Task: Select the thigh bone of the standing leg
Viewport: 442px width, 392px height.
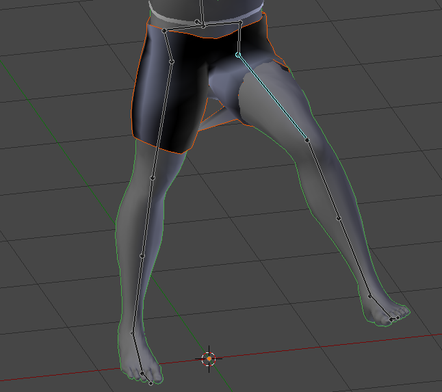Action: click(x=162, y=120)
